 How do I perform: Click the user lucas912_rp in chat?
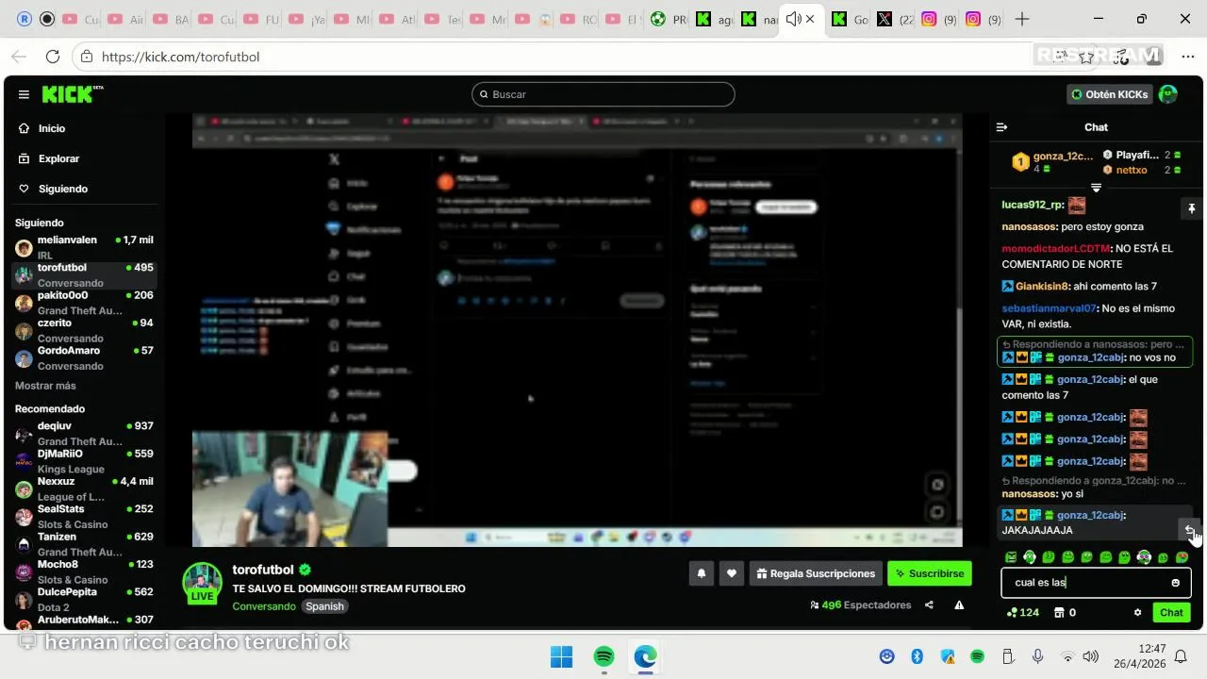coord(1032,205)
